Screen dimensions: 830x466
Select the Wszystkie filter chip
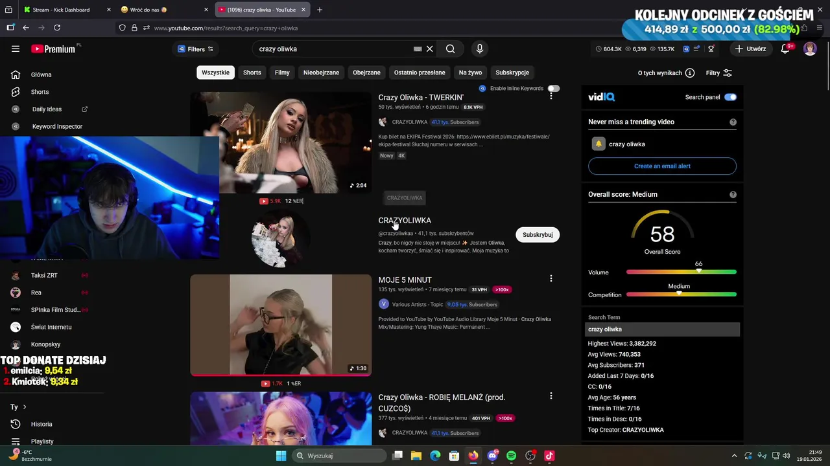click(215, 72)
